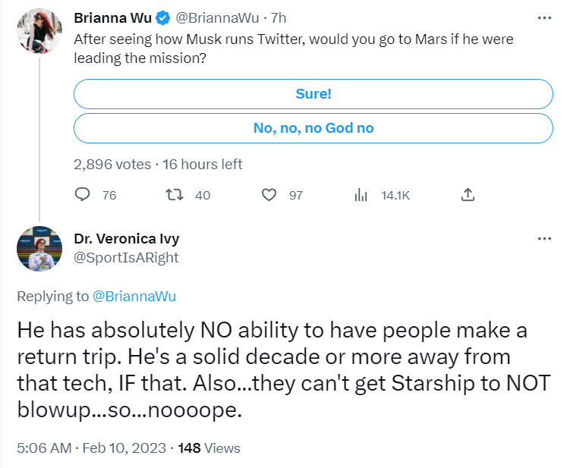Open more options on Brianna Wu's tweet
The height and width of the screenshot is (468, 567).
[544, 17]
